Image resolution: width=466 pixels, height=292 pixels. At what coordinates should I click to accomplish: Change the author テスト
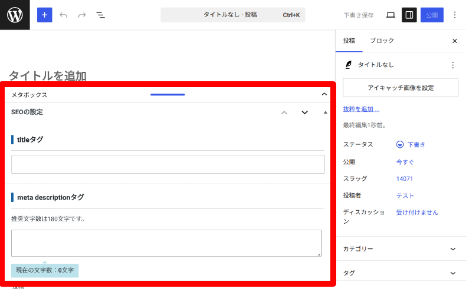(x=405, y=195)
